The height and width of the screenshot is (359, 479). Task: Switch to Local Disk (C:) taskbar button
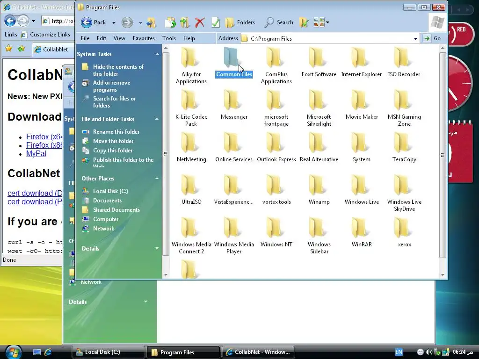click(x=108, y=352)
